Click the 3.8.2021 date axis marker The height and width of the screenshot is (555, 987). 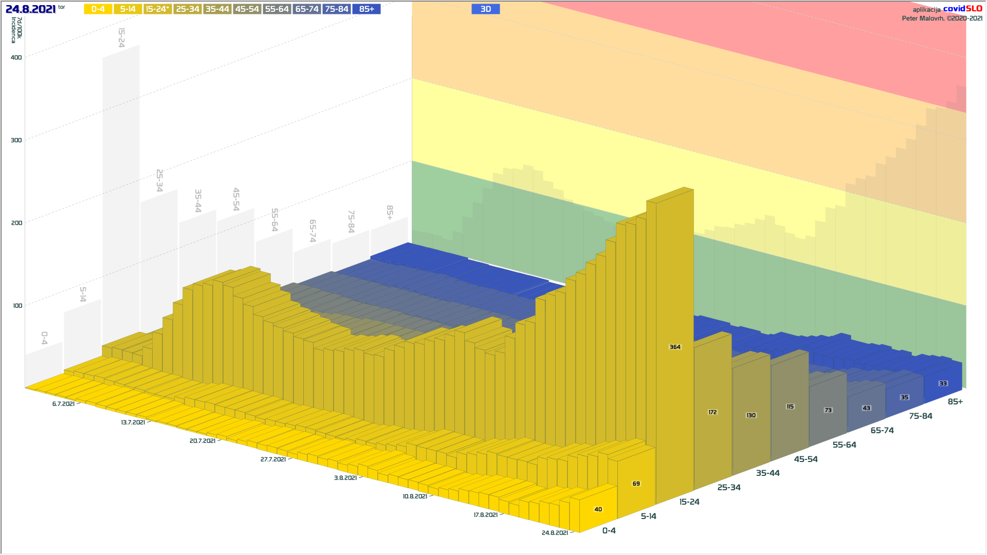coord(345,478)
